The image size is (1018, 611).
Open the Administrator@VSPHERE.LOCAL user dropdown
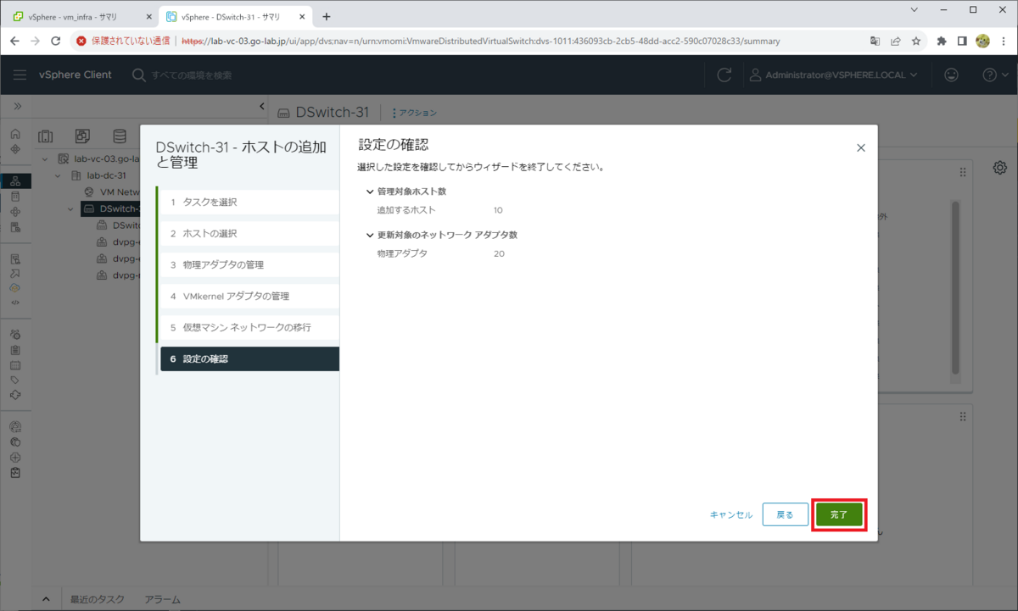(833, 75)
